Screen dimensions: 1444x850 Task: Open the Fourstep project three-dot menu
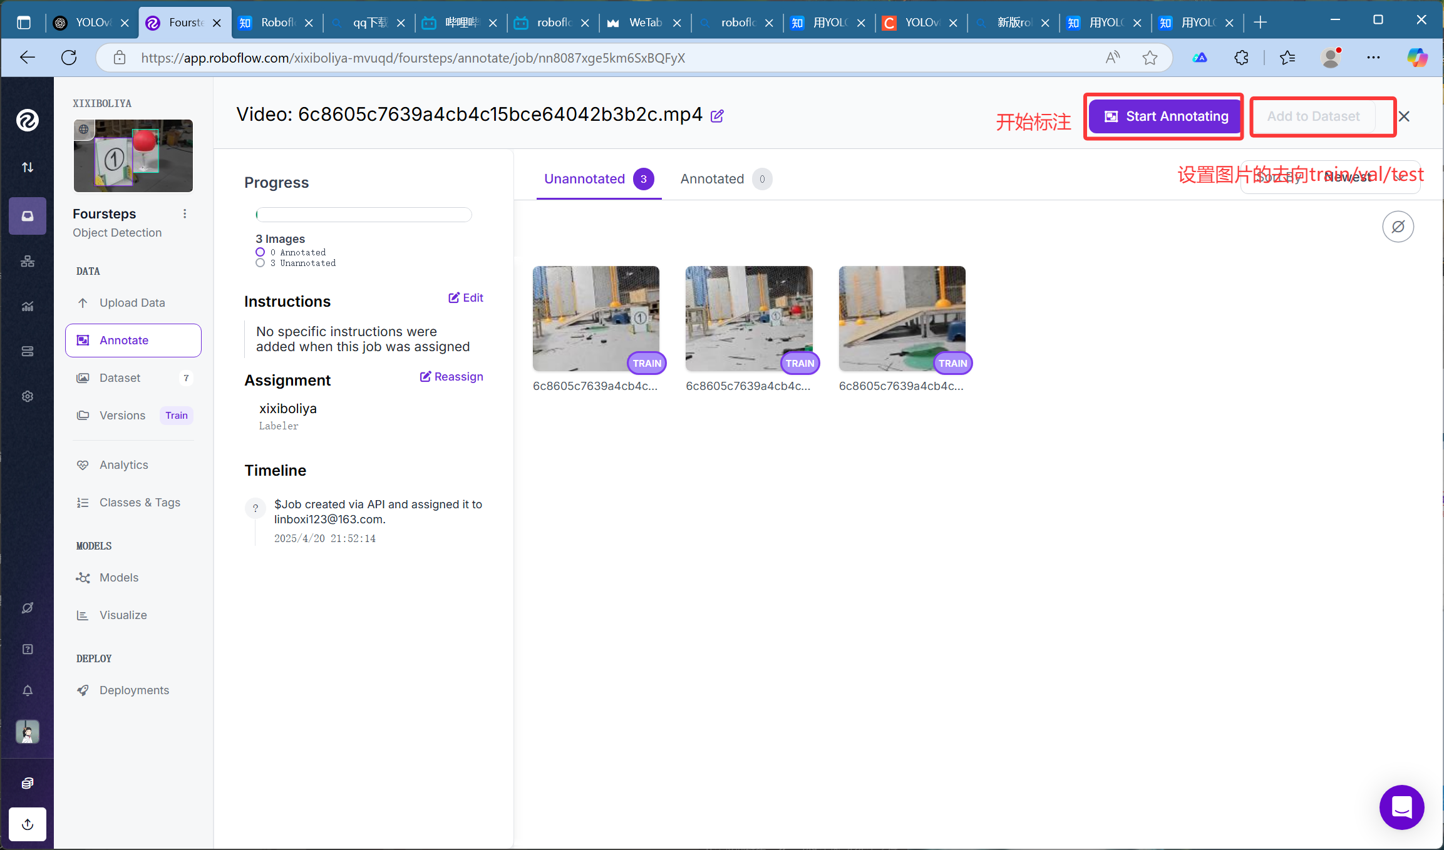(185, 214)
